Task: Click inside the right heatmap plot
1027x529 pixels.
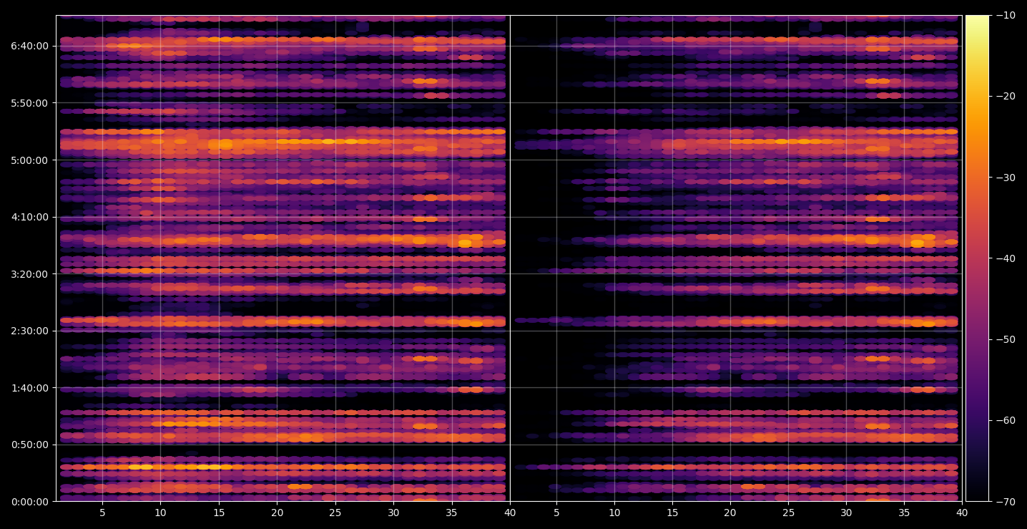Action: click(x=736, y=258)
